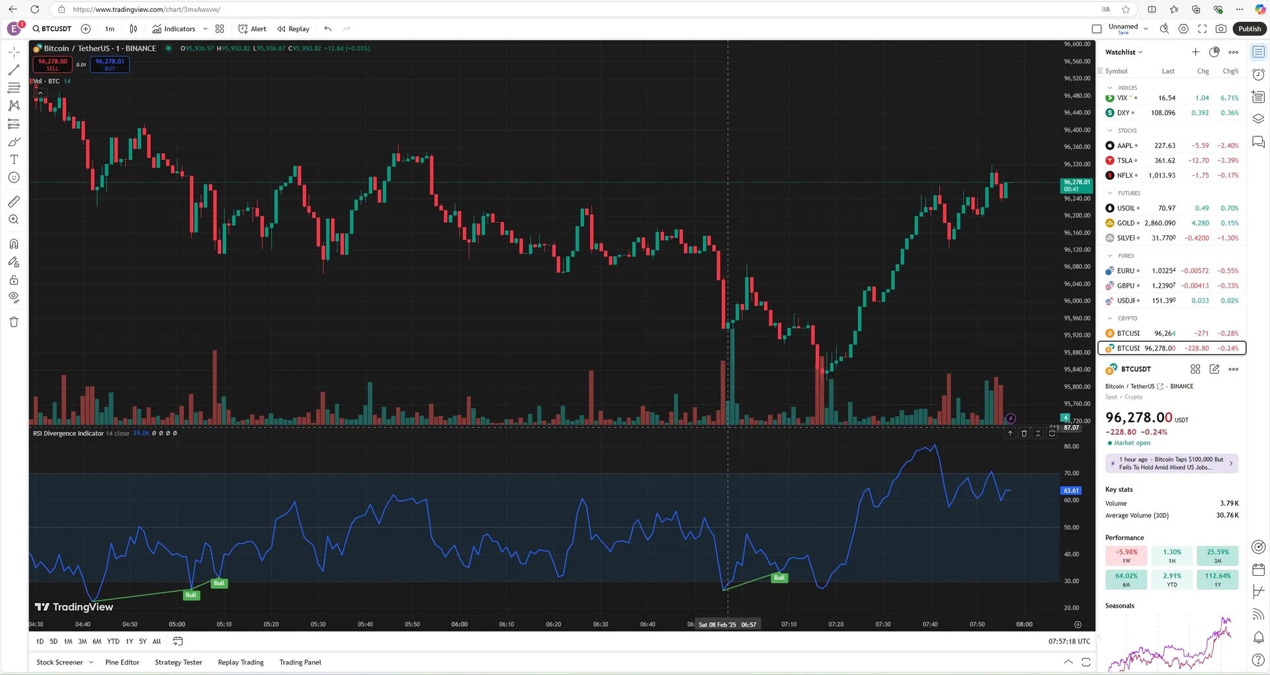Viewport: 1270px width, 675px height.
Task: Expand the Watchlist name dropdown
Action: (1124, 52)
